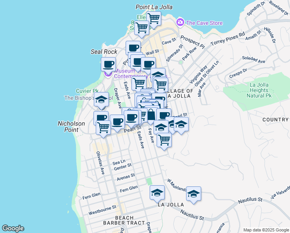Screen dimensions: 290x233
Task: Select the Nicholson Point label
Action: tap(71, 127)
